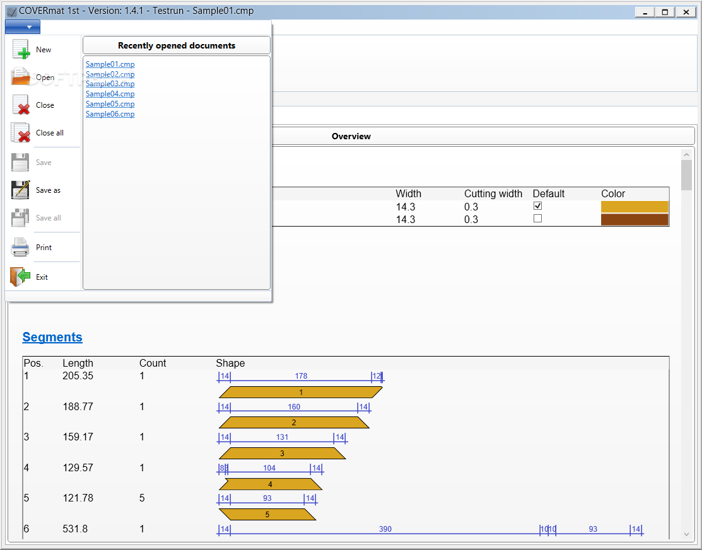Click the Recently opened documents header

click(x=177, y=45)
